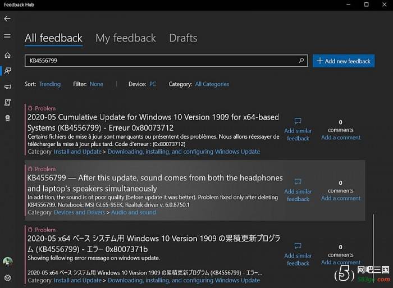
Task: Open the hamburger navigation menu
Action: coord(7,36)
